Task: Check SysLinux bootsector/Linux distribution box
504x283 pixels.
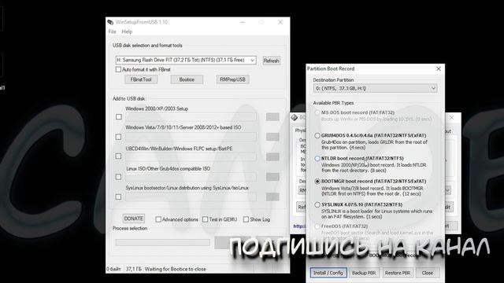Action: click(x=119, y=197)
